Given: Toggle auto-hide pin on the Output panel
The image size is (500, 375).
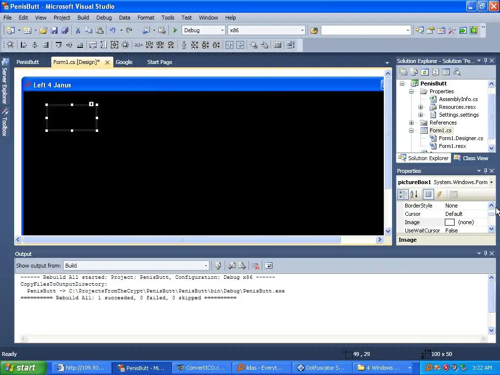Looking at the screenshot, I should coord(485,253).
